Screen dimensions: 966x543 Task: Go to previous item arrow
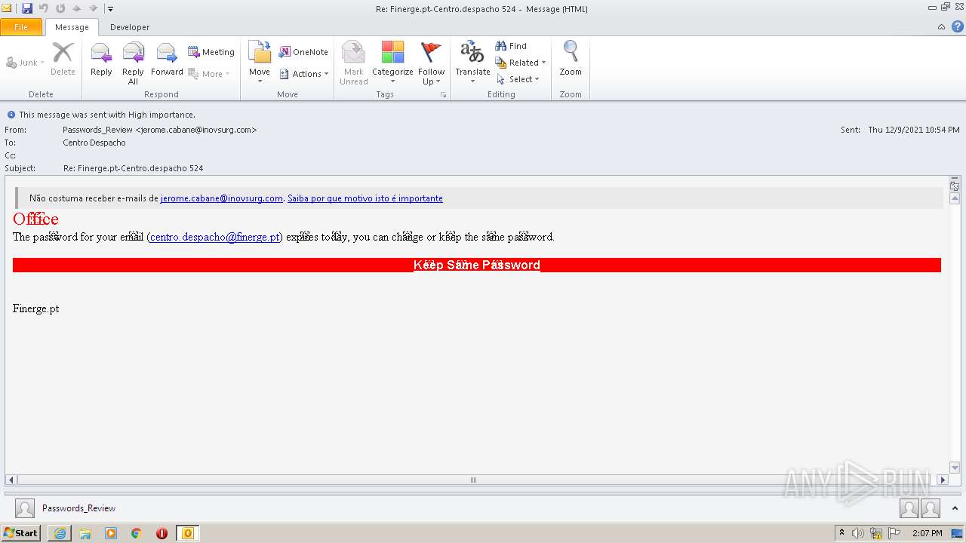coord(76,8)
